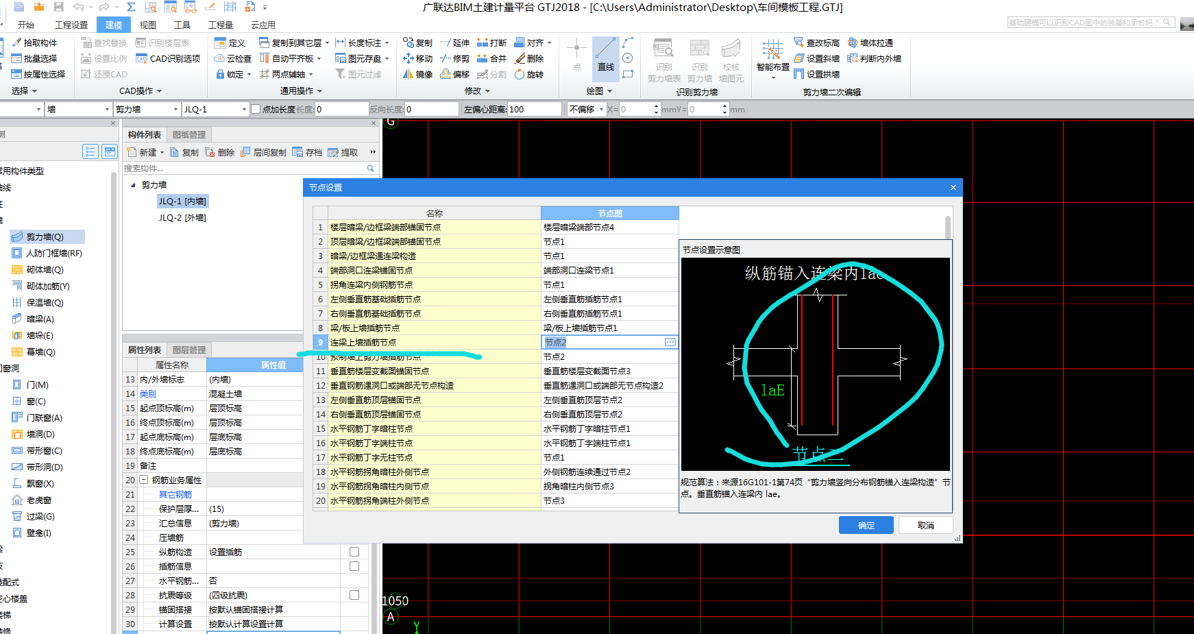Click node dialog vertical scrollbar
This screenshot has width=1194, height=634.
[x=948, y=228]
